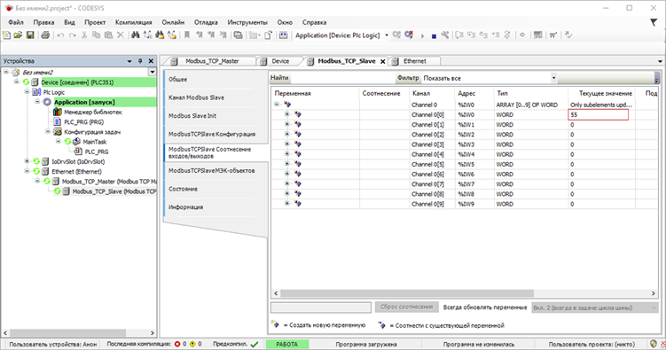Close the Modbus_TCP_Slave tab
Image resolution: width=666 pixels, height=350 pixels.
click(383, 61)
